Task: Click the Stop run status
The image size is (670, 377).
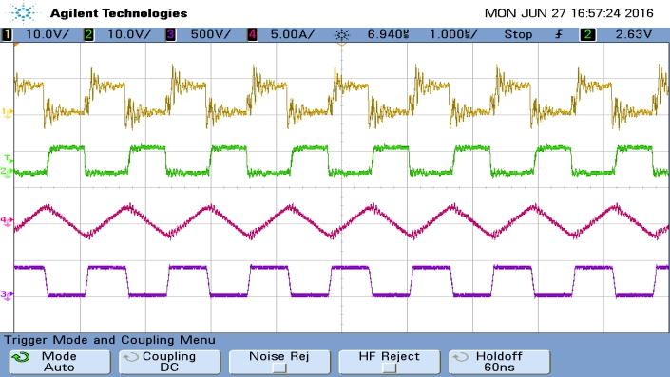Action: coord(518,34)
